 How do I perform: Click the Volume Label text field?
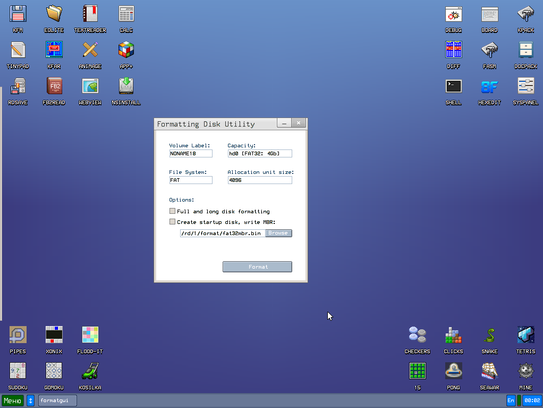point(190,154)
